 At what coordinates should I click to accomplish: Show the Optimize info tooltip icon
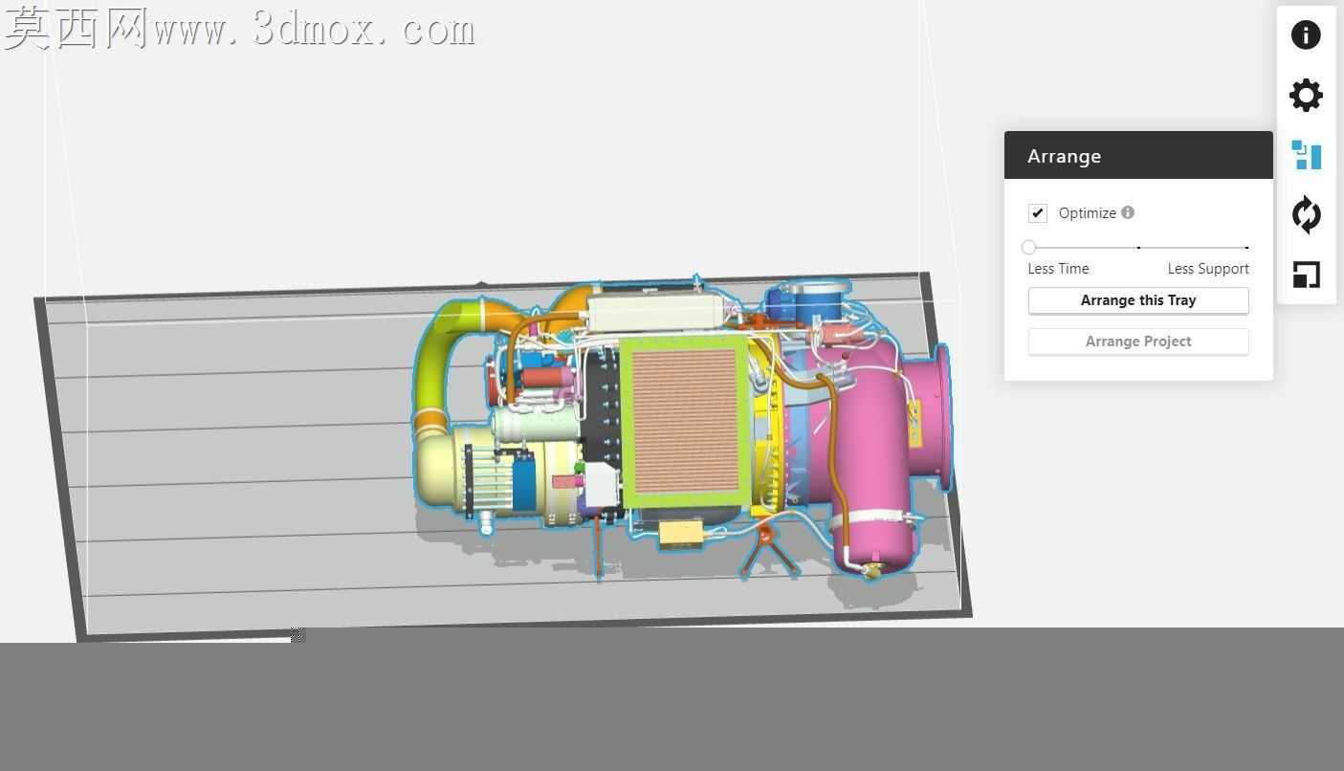(1128, 212)
